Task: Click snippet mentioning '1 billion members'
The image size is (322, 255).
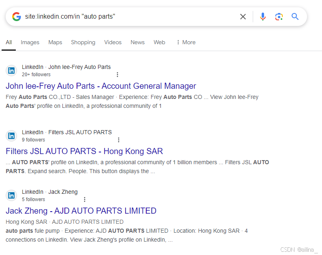Action: tap(137, 167)
